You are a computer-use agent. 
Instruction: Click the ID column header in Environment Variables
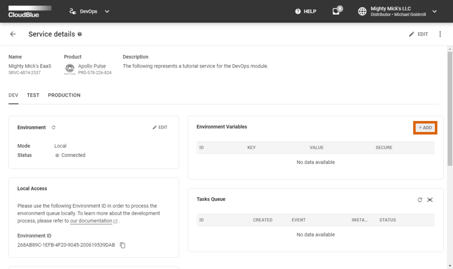202,148
